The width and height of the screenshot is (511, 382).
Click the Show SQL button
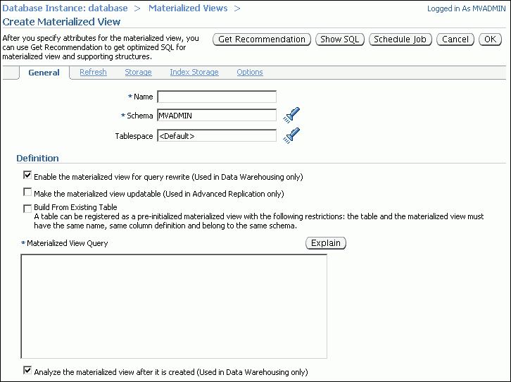[x=339, y=39]
